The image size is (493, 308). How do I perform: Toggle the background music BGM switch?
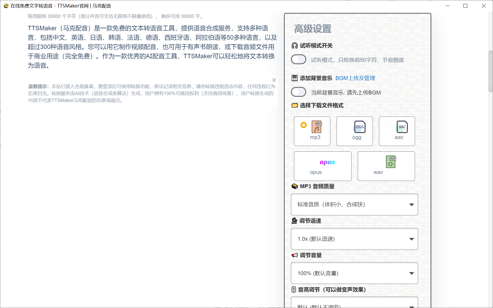click(298, 92)
